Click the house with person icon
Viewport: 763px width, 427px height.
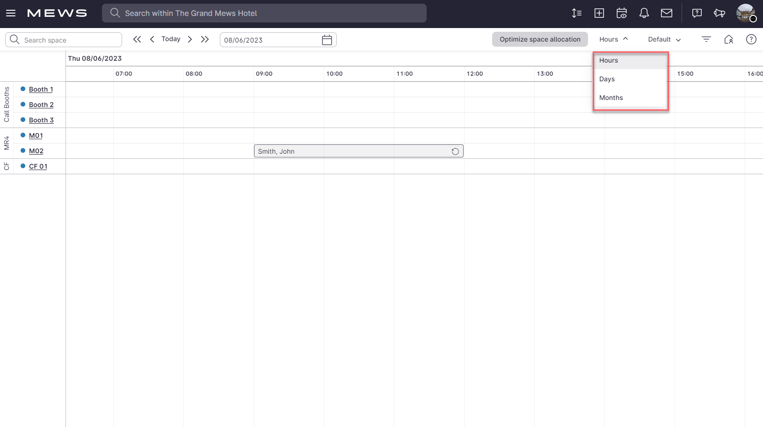[x=729, y=39]
